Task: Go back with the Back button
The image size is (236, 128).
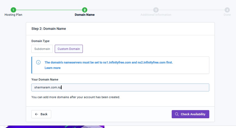Action: (41, 114)
